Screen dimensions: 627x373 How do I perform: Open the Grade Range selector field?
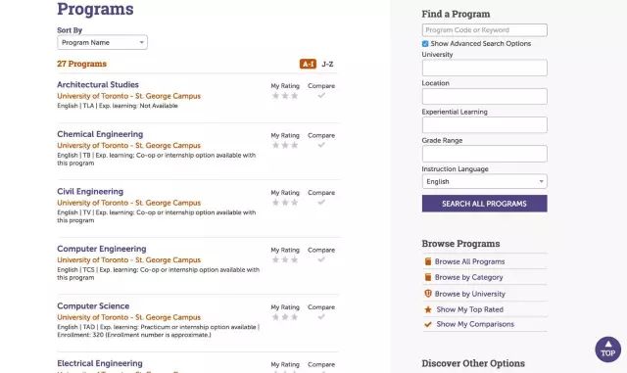coord(484,154)
